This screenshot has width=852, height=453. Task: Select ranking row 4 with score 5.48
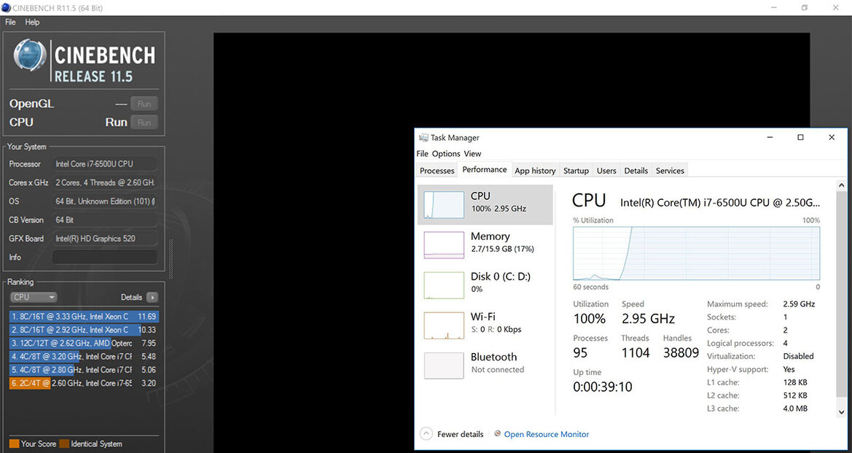(x=84, y=356)
